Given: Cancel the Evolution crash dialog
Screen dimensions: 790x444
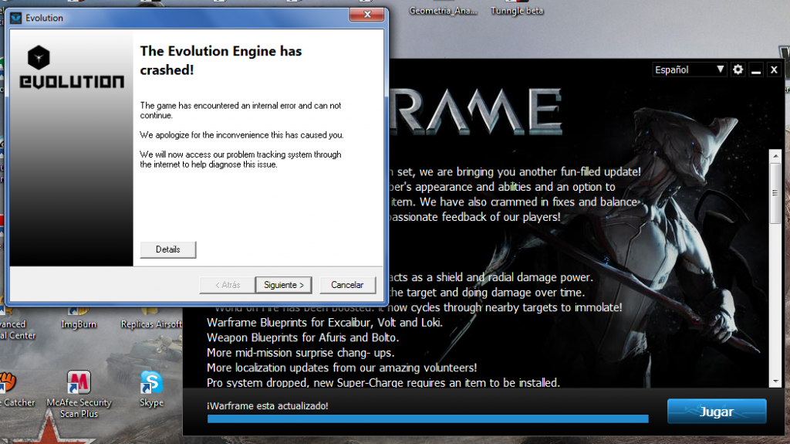Looking at the screenshot, I should click(348, 285).
